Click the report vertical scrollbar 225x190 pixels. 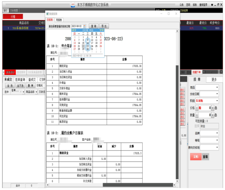(x=176, y=102)
